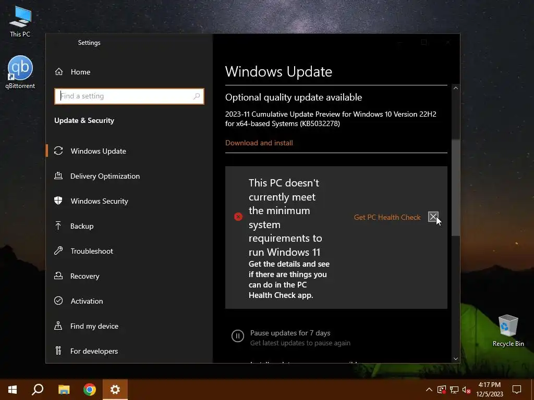Click the Activation checkmark circle icon
Image resolution: width=534 pixels, height=400 pixels.
(58, 301)
